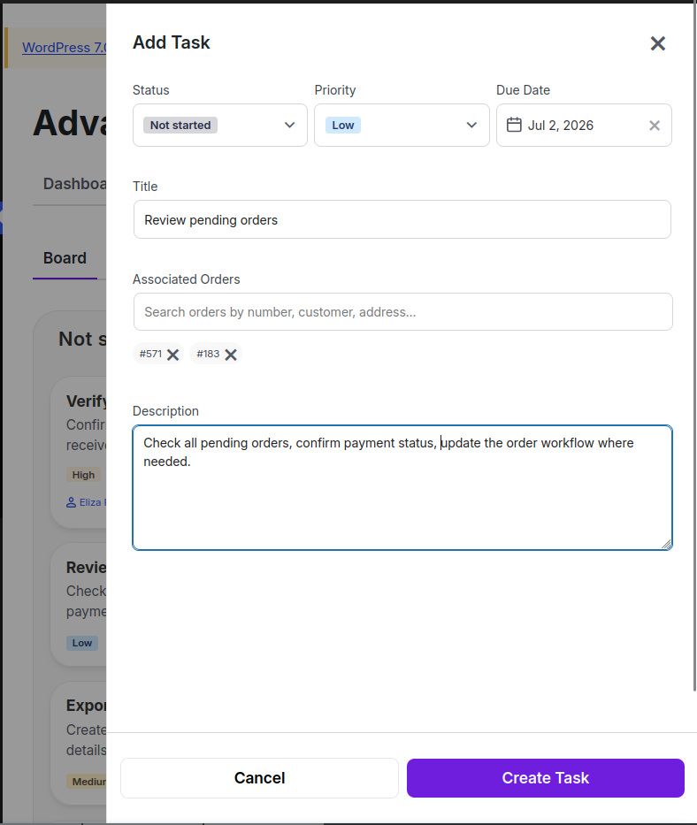Screen dimensions: 697x825
Task: Click the calendar icon in Due Date
Action: (514, 126)
